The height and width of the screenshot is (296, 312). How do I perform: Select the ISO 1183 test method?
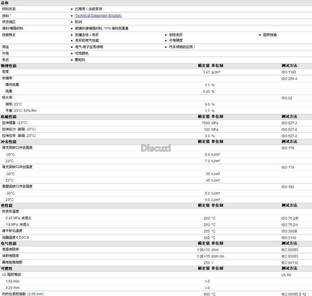289,72
